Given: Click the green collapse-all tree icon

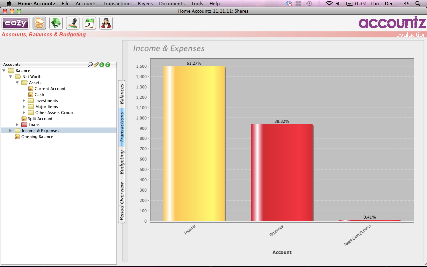Looking at the screenshot, I should tap(108, 65).
